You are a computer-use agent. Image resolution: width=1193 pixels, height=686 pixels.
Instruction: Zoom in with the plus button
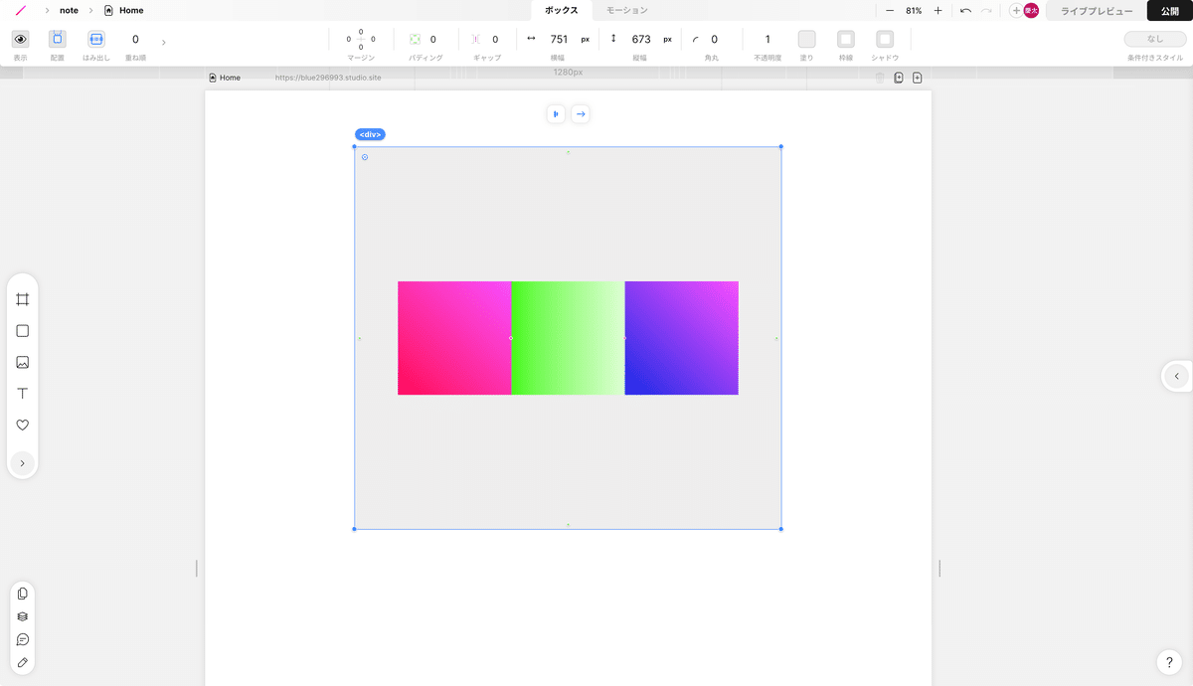pos(937,10)
